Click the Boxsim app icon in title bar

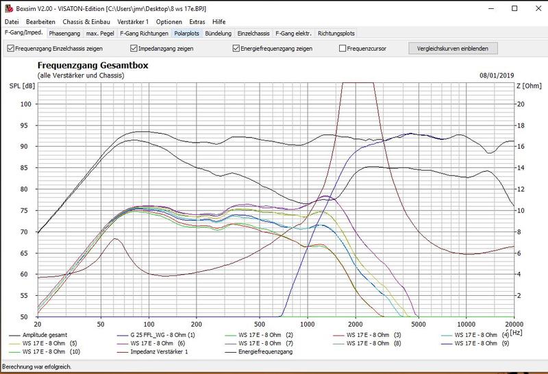[x=7, y=6]
